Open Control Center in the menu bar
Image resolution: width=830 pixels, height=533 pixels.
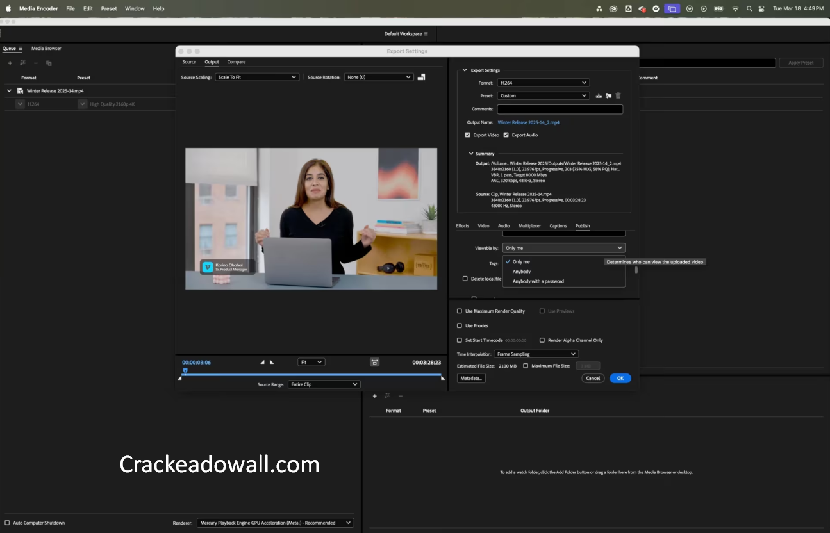(x=761, y=8)
